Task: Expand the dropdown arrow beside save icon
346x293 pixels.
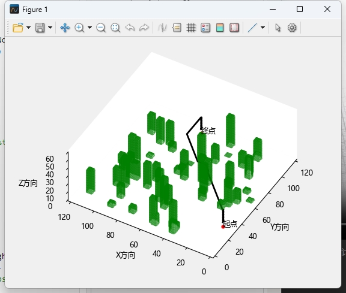Action: point(50,28)
